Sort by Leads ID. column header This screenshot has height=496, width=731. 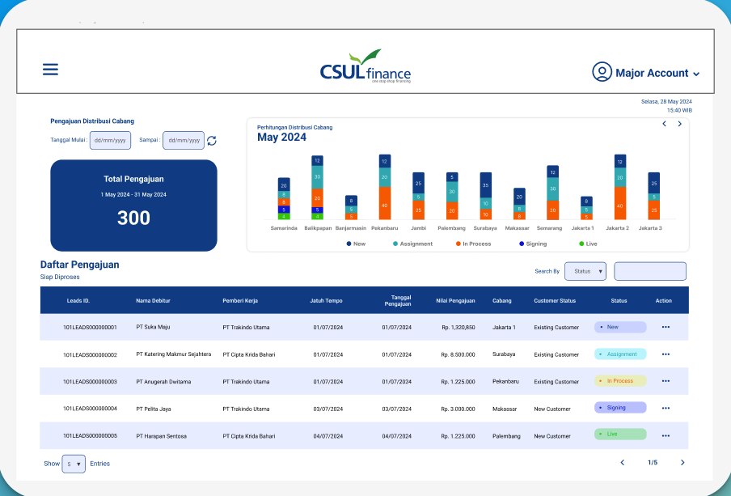78,300
